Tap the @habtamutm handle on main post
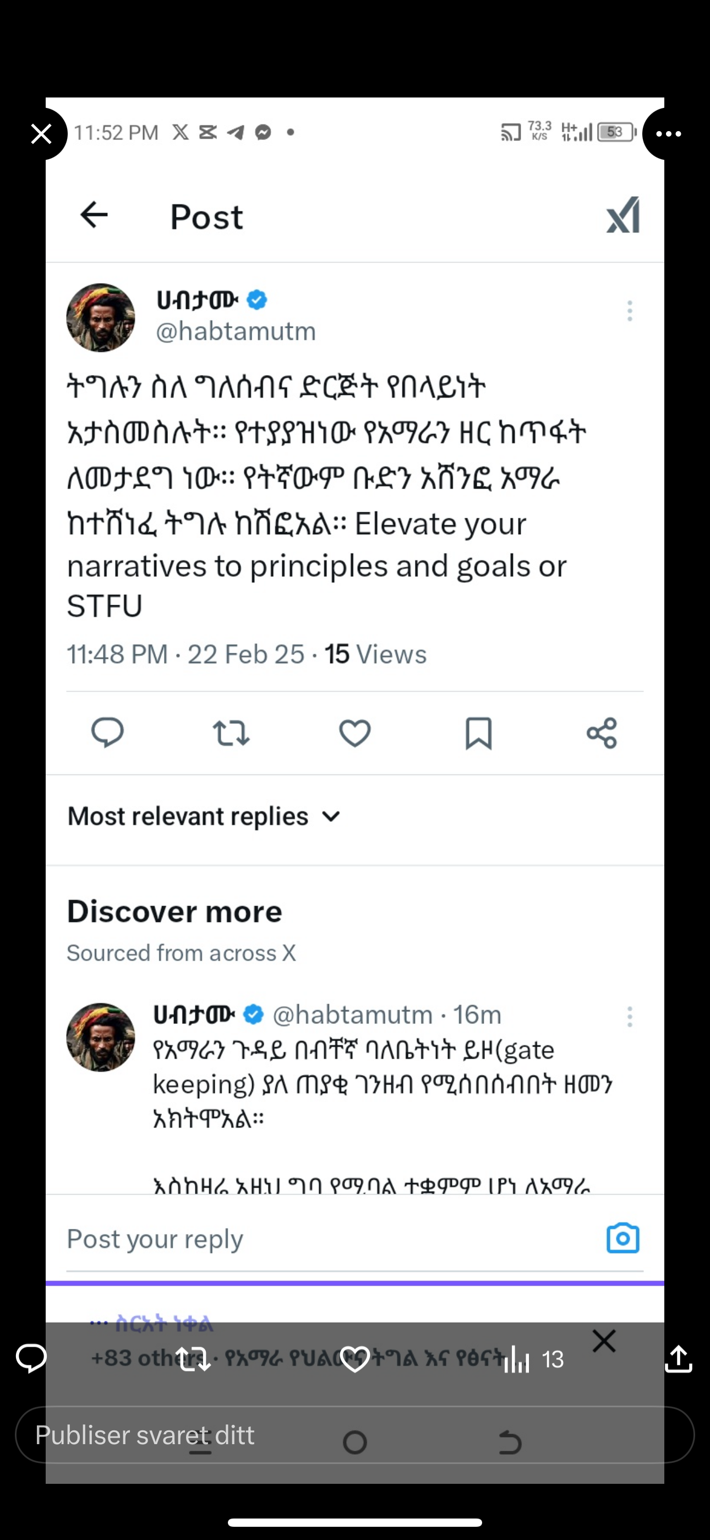This screenshot has width=710, height=1540. tap(236, 331)
